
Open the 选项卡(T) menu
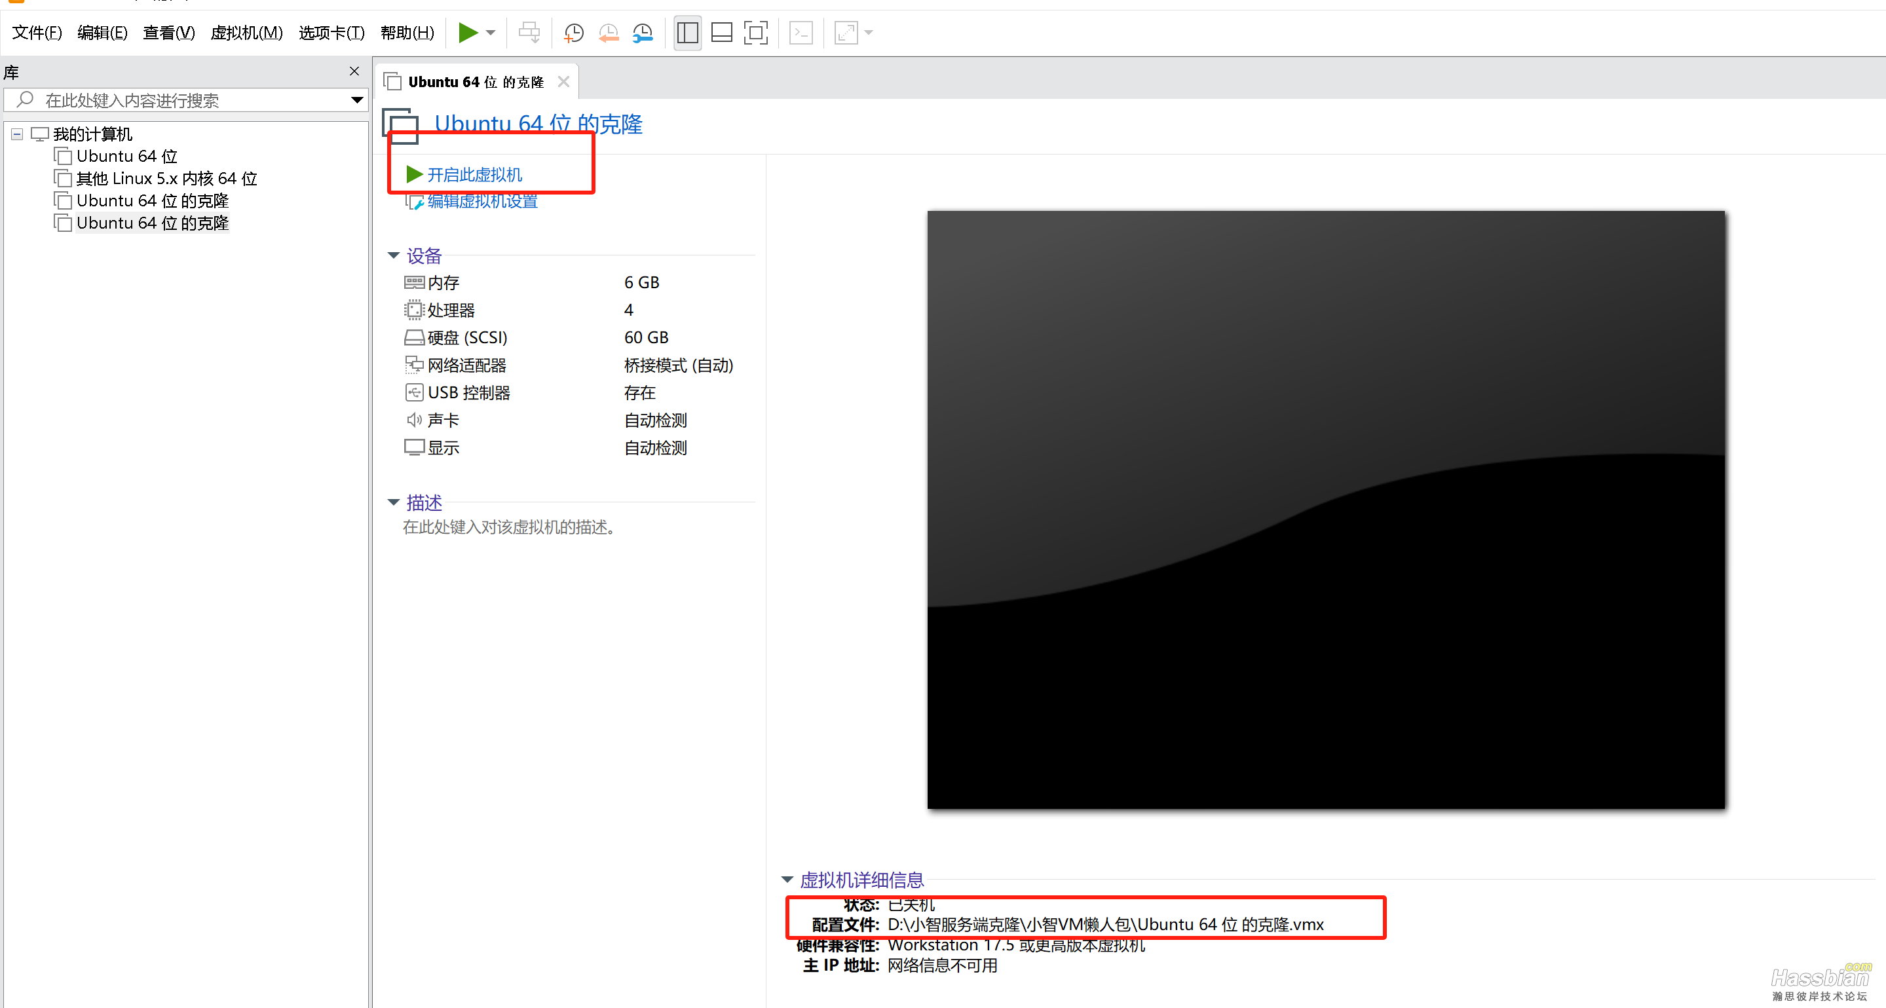click(x=331, y=32)
